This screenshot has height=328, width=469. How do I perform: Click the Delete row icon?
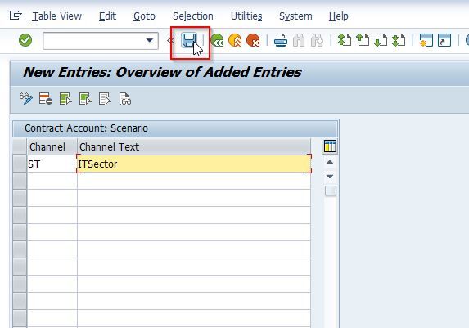pyautogui.click(x=46, y=99)
